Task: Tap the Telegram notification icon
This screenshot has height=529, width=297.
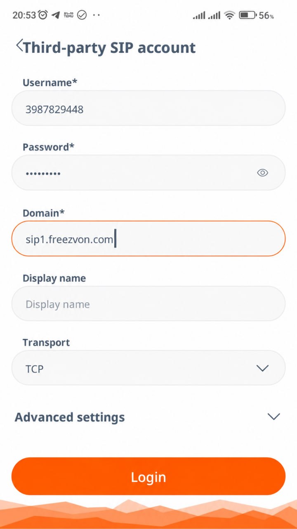Action: click(56, 15)
